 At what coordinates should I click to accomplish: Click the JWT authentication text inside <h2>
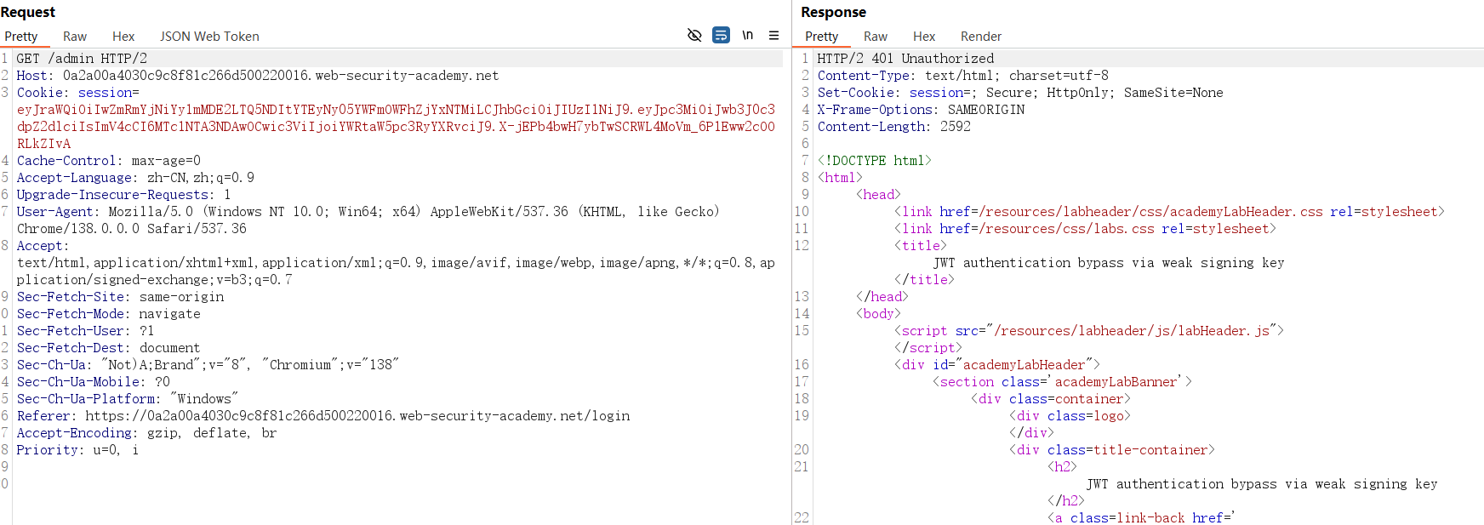[1262, 484]
